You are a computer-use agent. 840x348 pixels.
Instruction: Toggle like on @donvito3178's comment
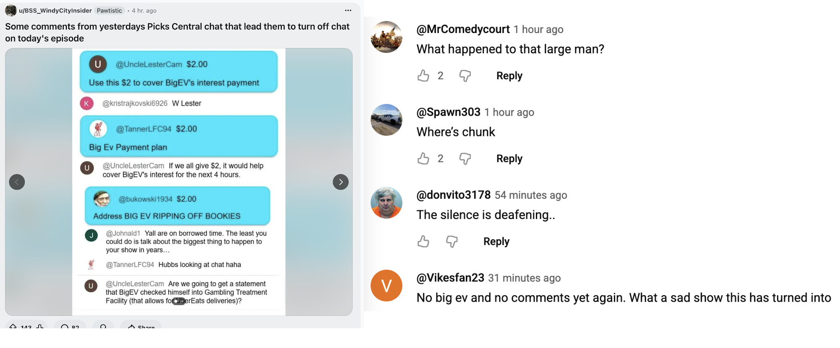(x=423, y=241)
